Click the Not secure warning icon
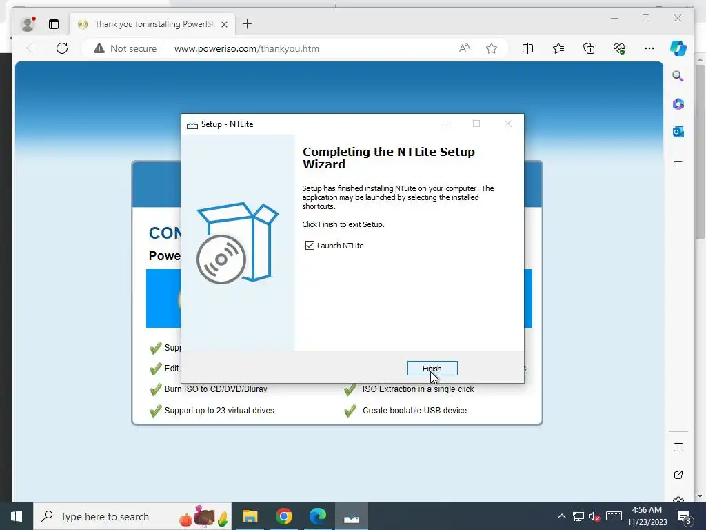 [99, 48]
